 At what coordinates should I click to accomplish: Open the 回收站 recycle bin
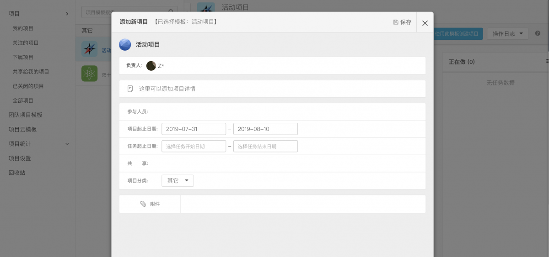[x=17, y=173]
